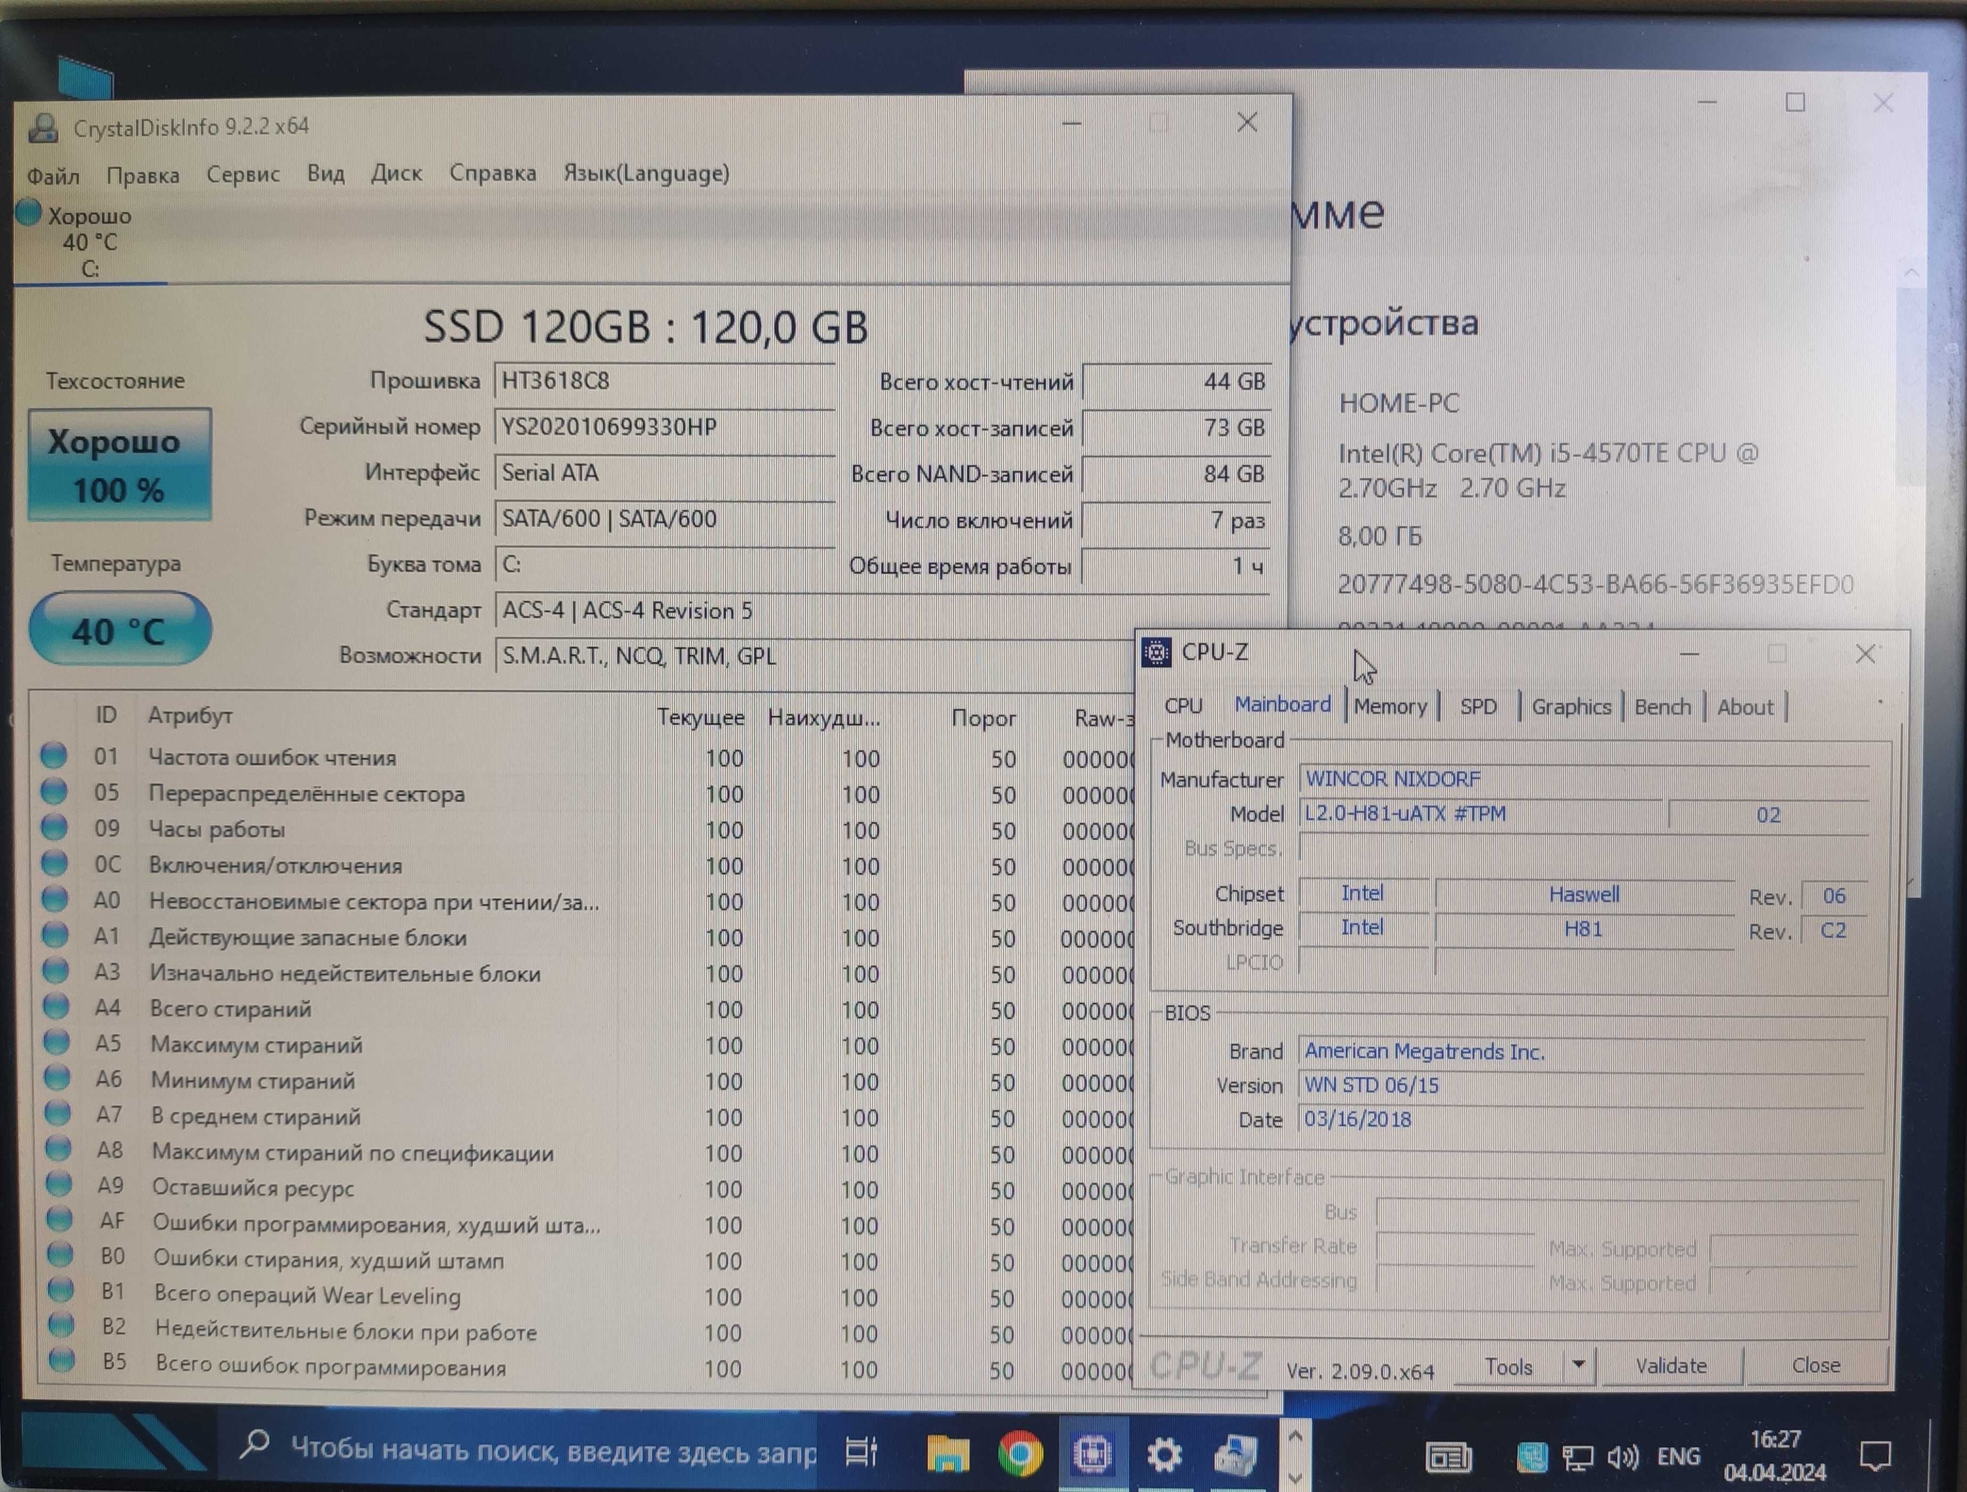This screenshot has height=1492, width=1967.
Task: Click the ENG language indicator
Action: (1679, 1456)
